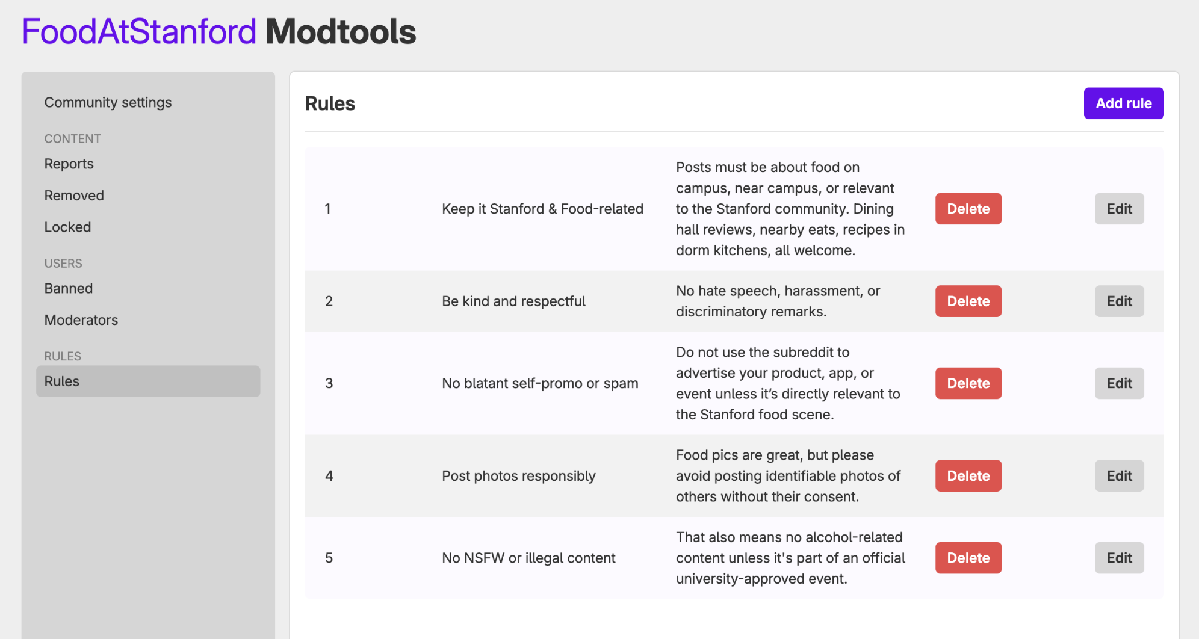Delete the NSFW and illegal content rule
The image size is (1199, 639).
coord(968,558)
